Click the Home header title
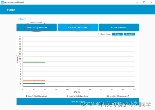This screenshot has height=110, width=155. point(11,10)
